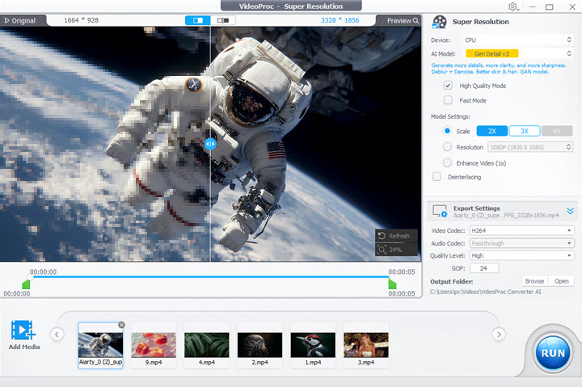582x387 pixels.
Task: Open the 1080P resolution dropdown
Action: pos(530,147)
